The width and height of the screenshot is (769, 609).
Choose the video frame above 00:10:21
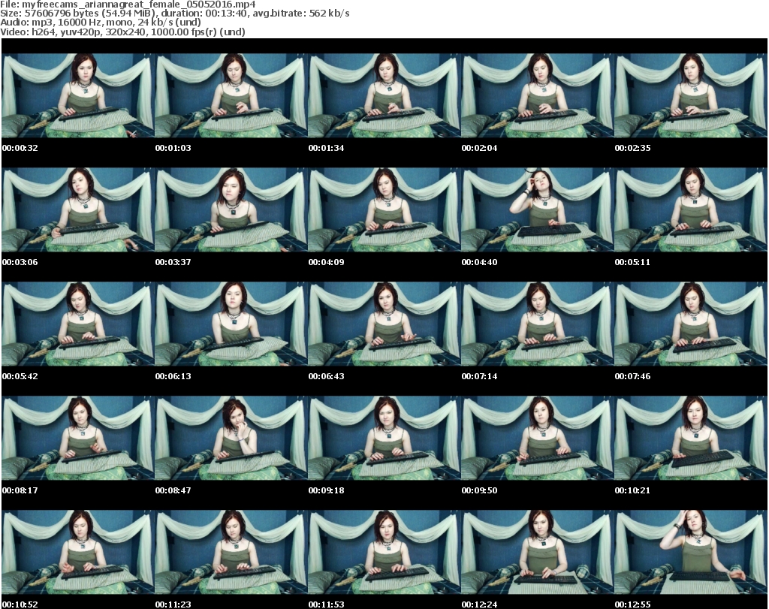[x=691, y=438]
